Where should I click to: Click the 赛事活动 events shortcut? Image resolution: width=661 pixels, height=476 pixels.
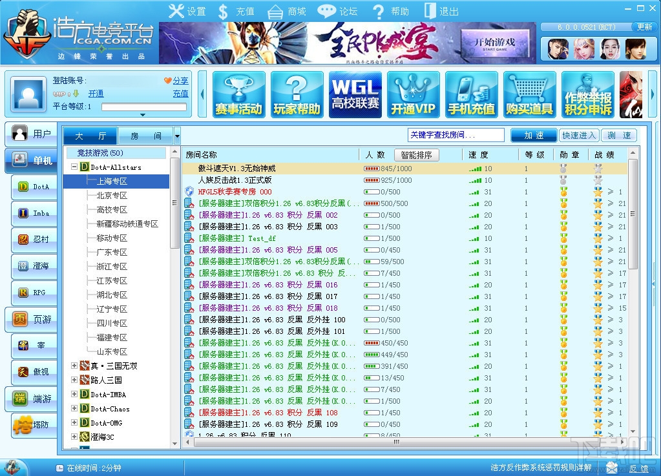pyautogui.click(x=238, y=94)
